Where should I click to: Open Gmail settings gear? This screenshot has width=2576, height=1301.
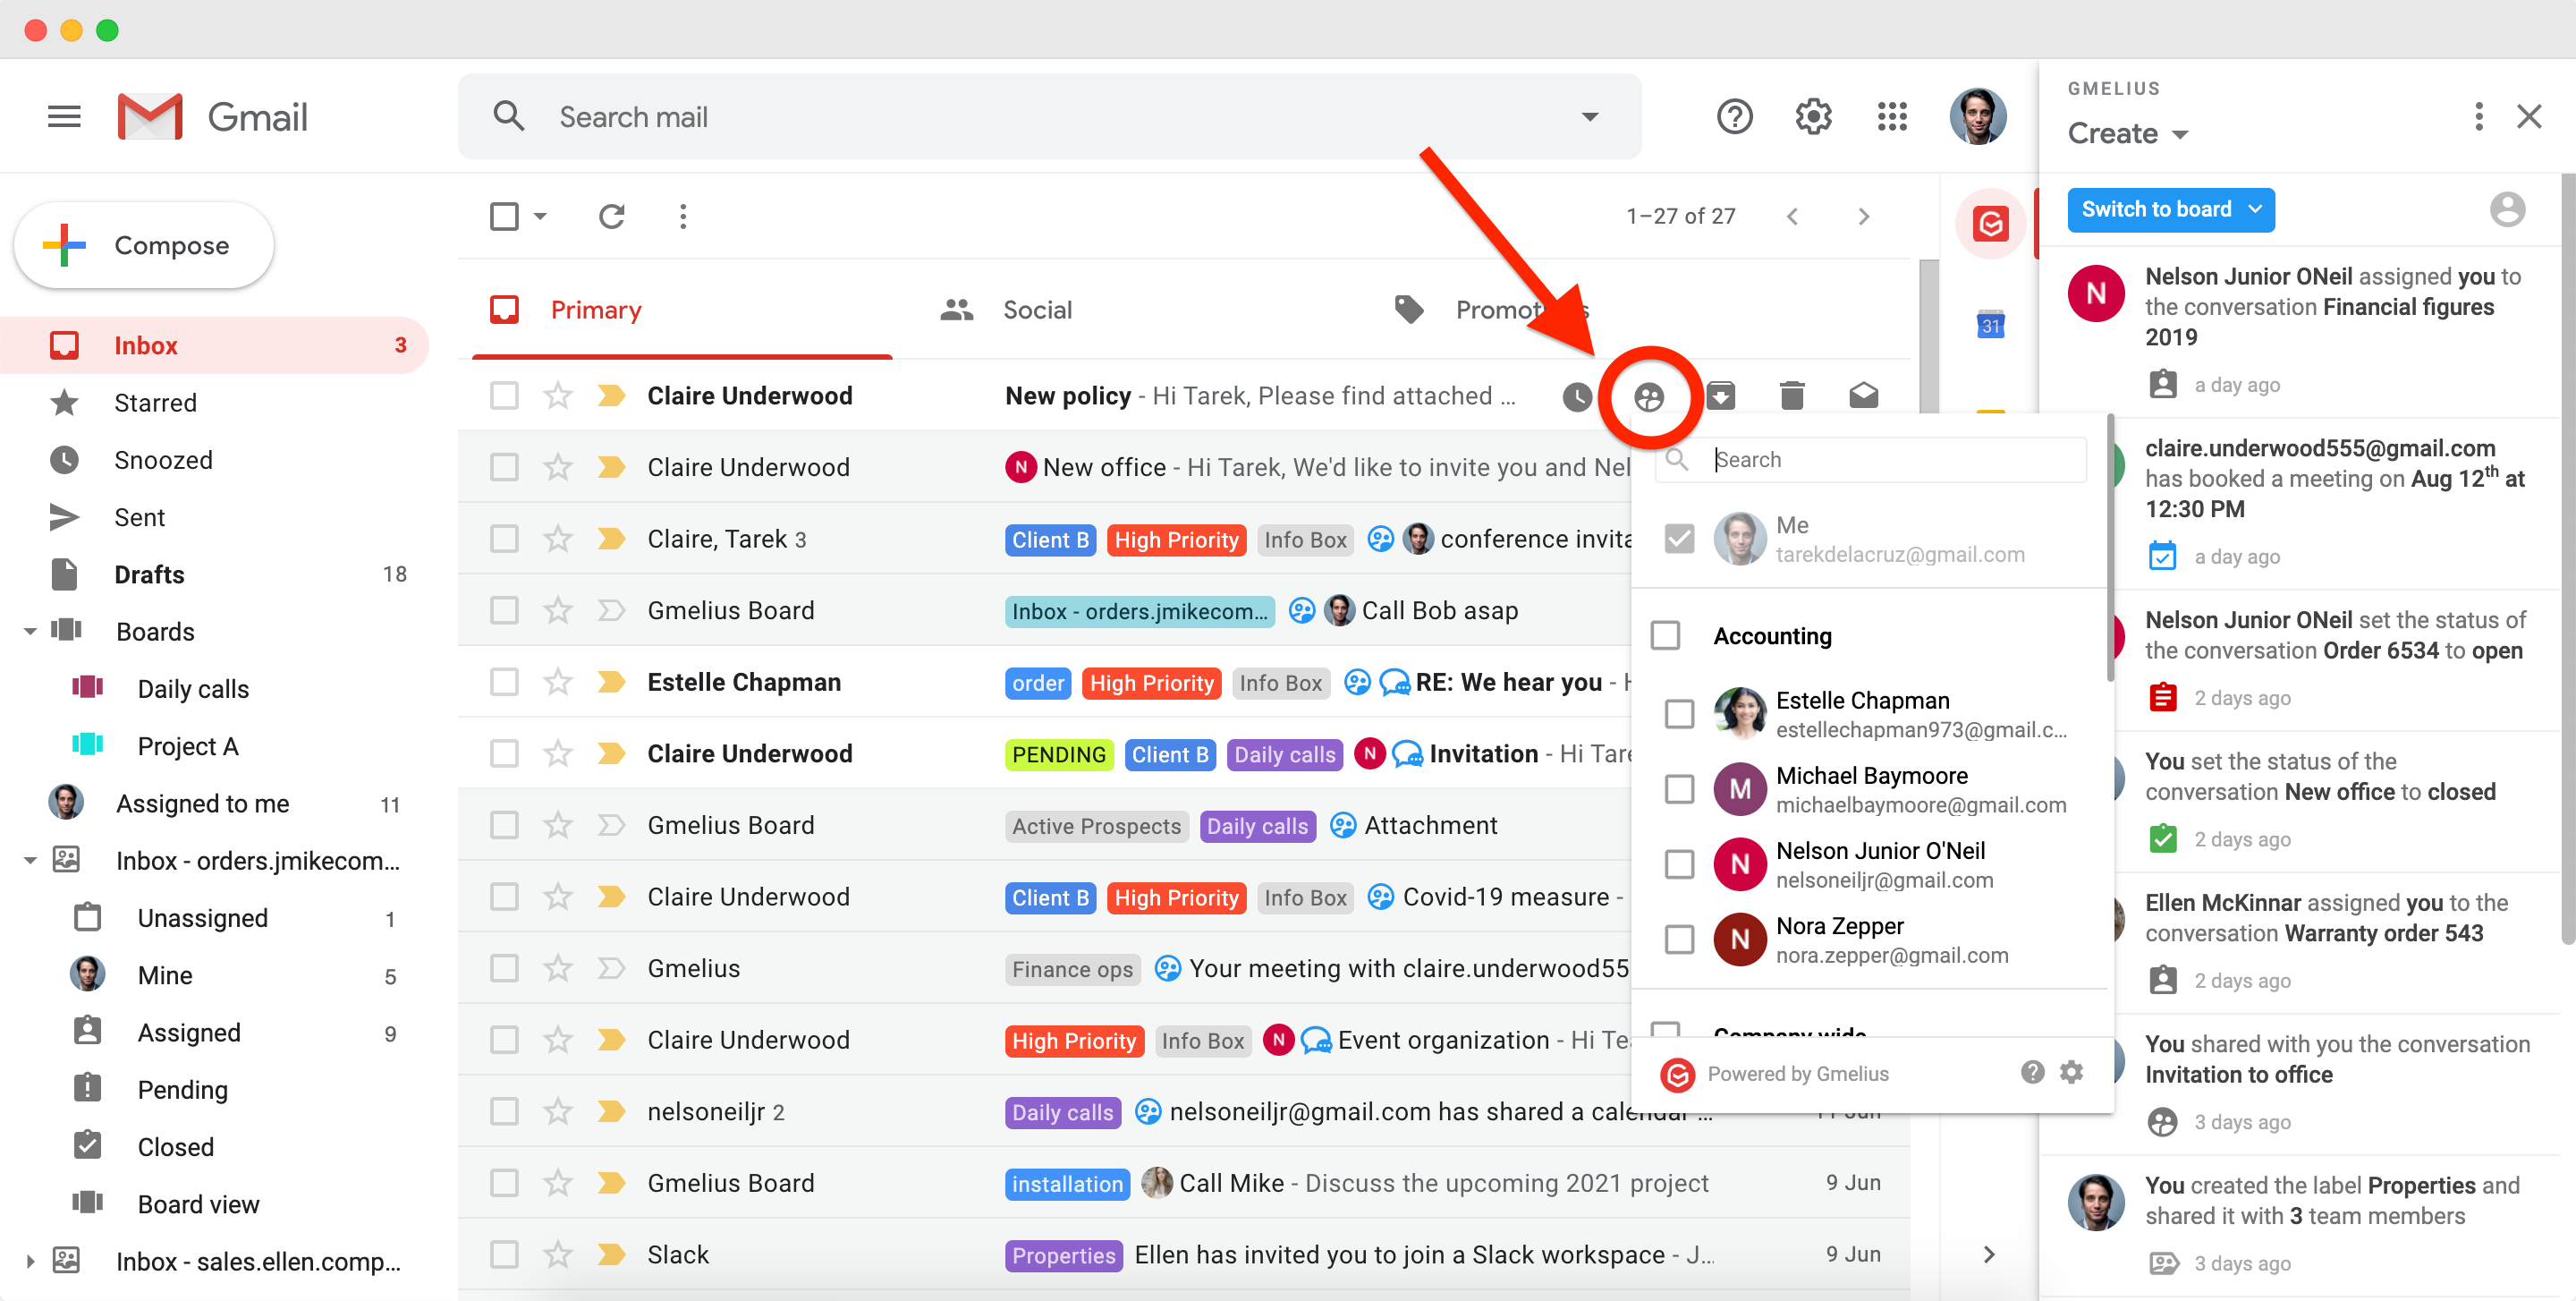[x=1813, y=117]
